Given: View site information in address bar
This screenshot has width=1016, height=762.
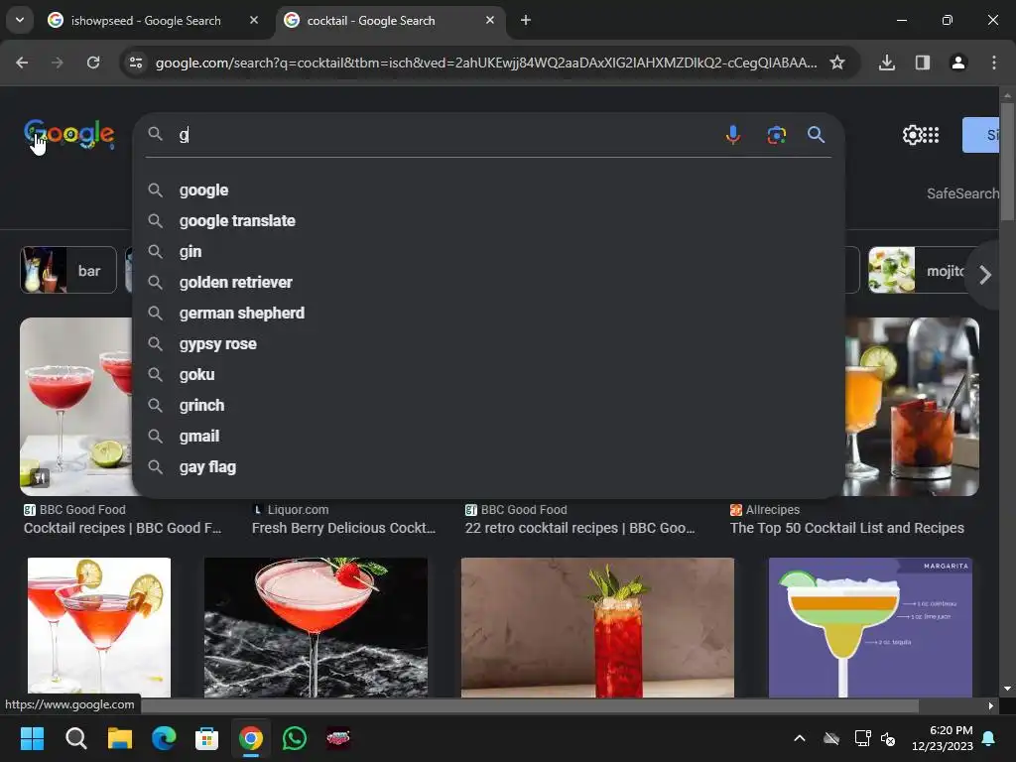Looking at the screenshot, I should [136, 63].
